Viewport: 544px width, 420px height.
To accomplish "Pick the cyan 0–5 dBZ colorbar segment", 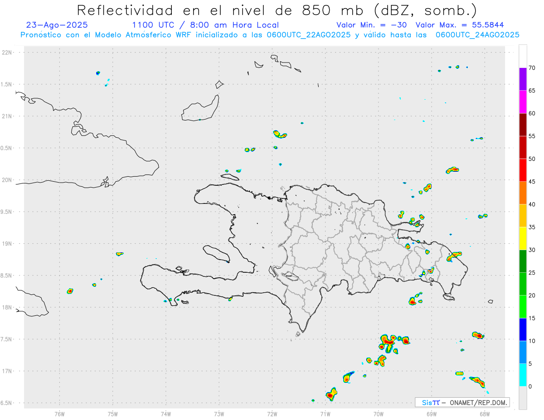I will click(523, 375).
